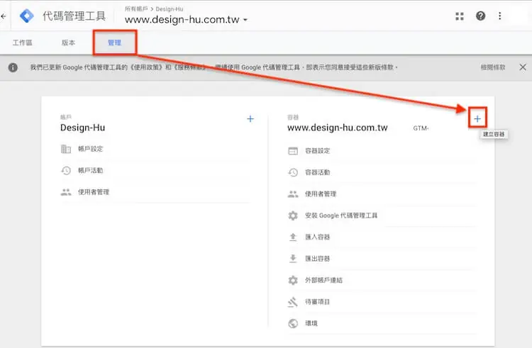This screenshot has width=532, height=348.
Task: Open the help question mark icon
Action: tap(480, 16)
